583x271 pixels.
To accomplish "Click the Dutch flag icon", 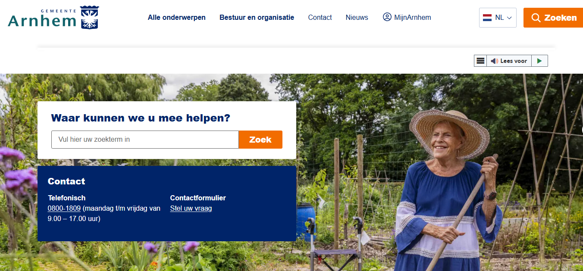I will [487, 18].
